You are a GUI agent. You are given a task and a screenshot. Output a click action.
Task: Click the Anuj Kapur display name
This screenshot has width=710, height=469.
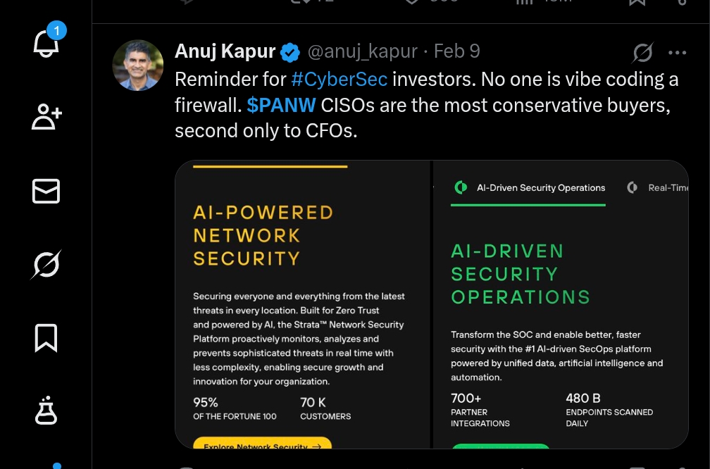point(225,51)
